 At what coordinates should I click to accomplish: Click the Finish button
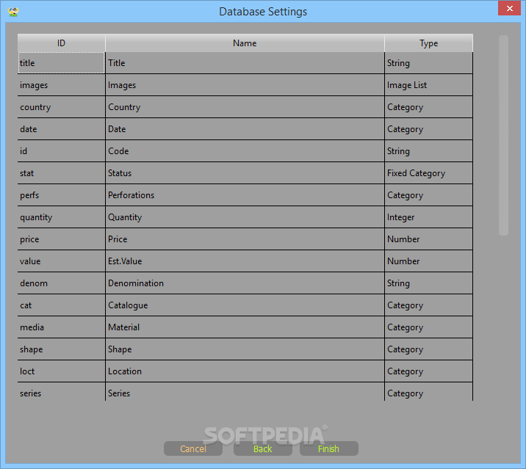(x=329, y=448)
